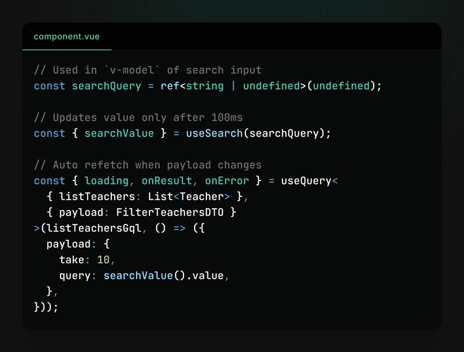Click the comment "// Updates value only after 100ms"

[138, 118]
